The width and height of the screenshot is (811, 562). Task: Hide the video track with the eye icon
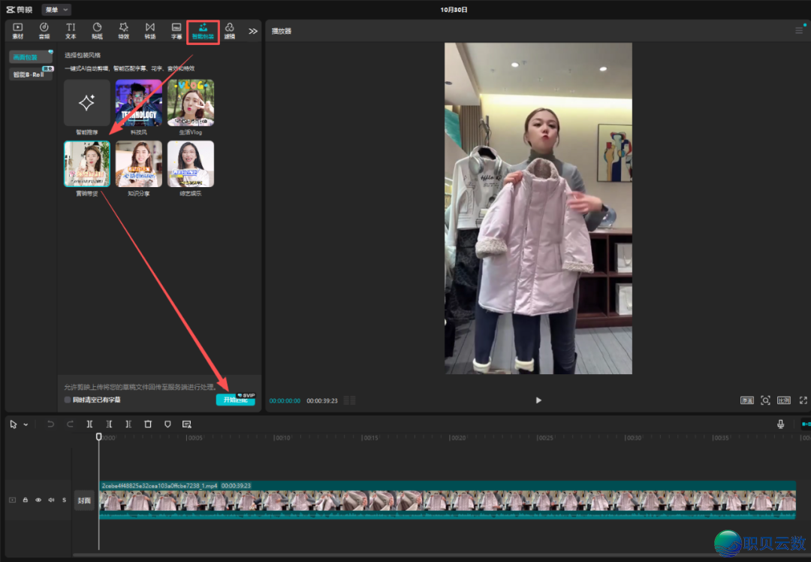pyautogui.click(x=38, y=500)
